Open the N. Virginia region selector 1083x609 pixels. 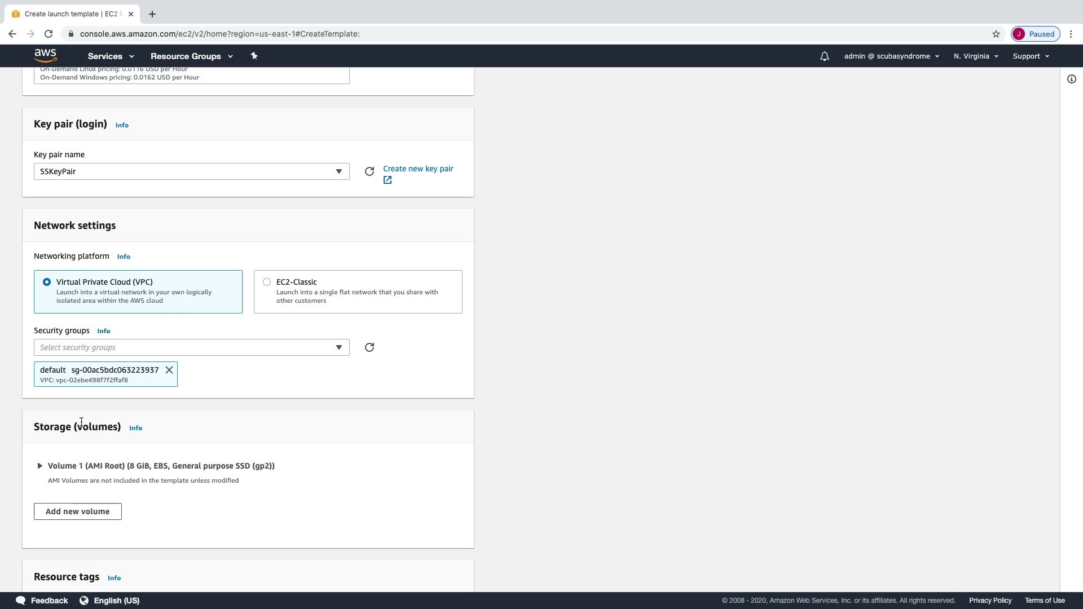[x=976, y=56]
